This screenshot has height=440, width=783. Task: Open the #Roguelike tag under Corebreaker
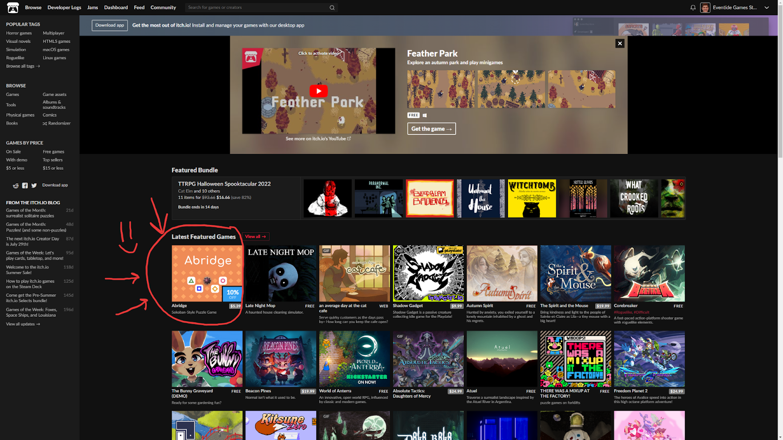[623, 312]
